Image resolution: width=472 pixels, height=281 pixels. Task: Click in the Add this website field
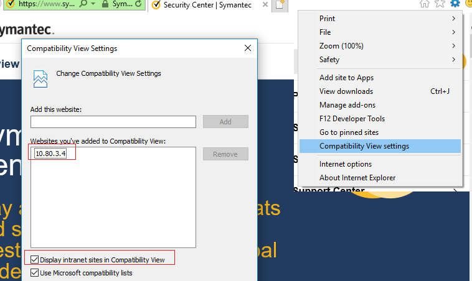[x=113, y=122]
